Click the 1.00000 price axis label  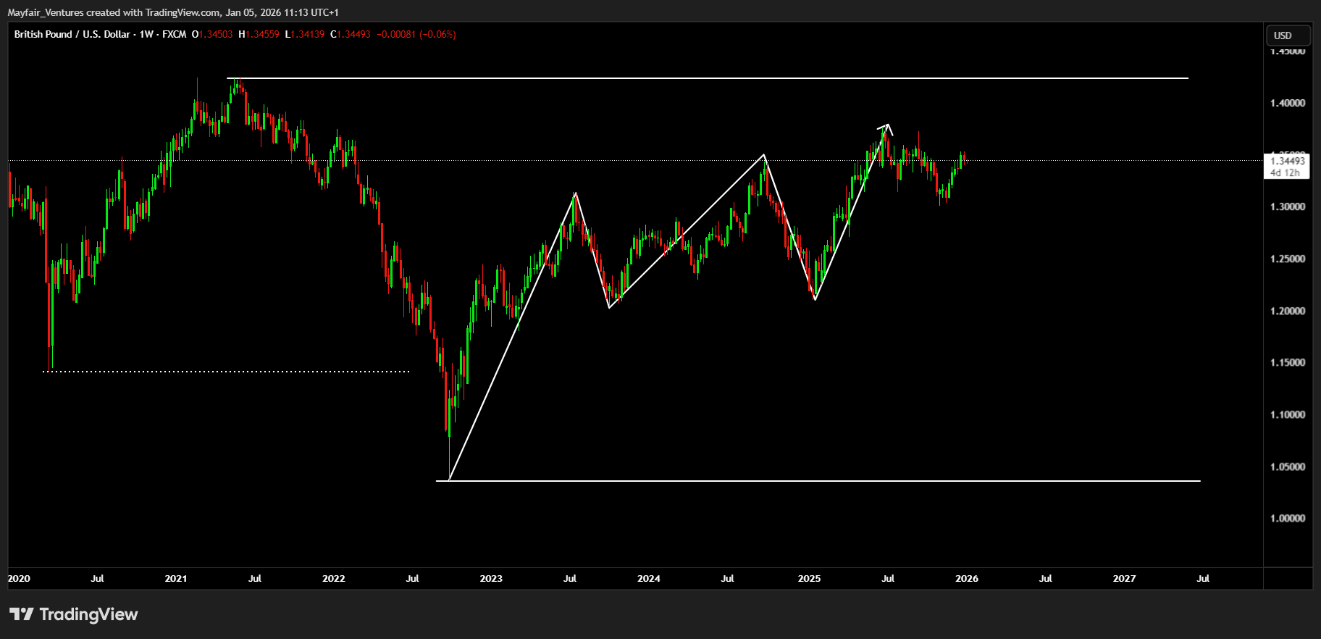pos(1288,518)
